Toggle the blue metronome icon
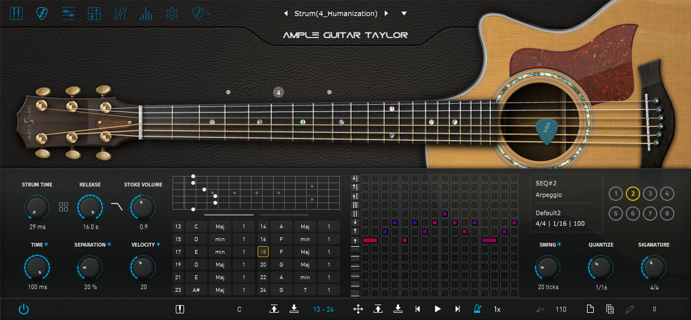 (x=477, y=309)
